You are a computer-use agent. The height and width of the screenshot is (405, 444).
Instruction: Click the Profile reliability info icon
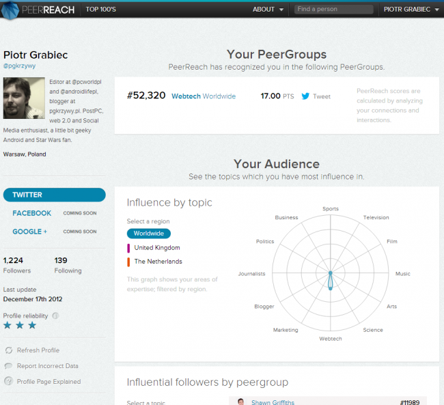55,316
